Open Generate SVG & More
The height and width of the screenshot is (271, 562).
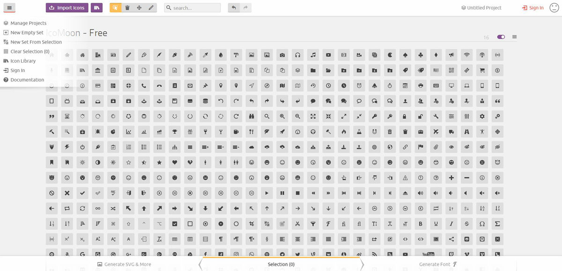pos(124,264)
